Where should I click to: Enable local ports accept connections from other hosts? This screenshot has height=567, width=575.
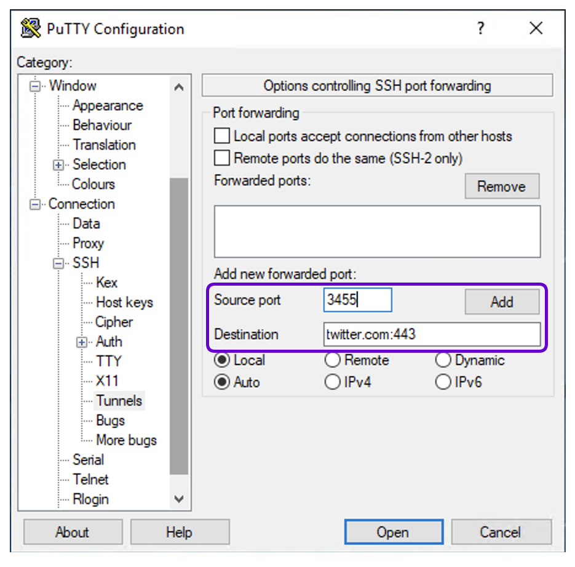click(222, 136)
